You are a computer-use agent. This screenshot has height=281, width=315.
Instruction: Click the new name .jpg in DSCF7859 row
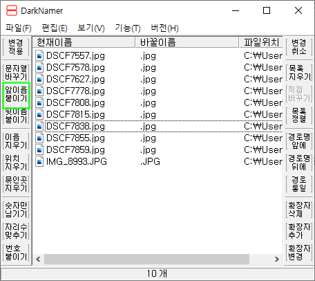148,150
